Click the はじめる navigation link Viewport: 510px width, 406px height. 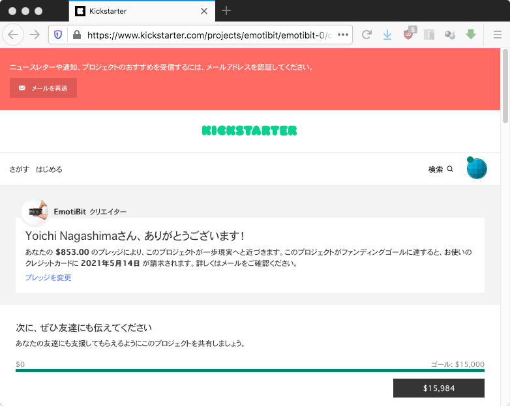(49, 169)
